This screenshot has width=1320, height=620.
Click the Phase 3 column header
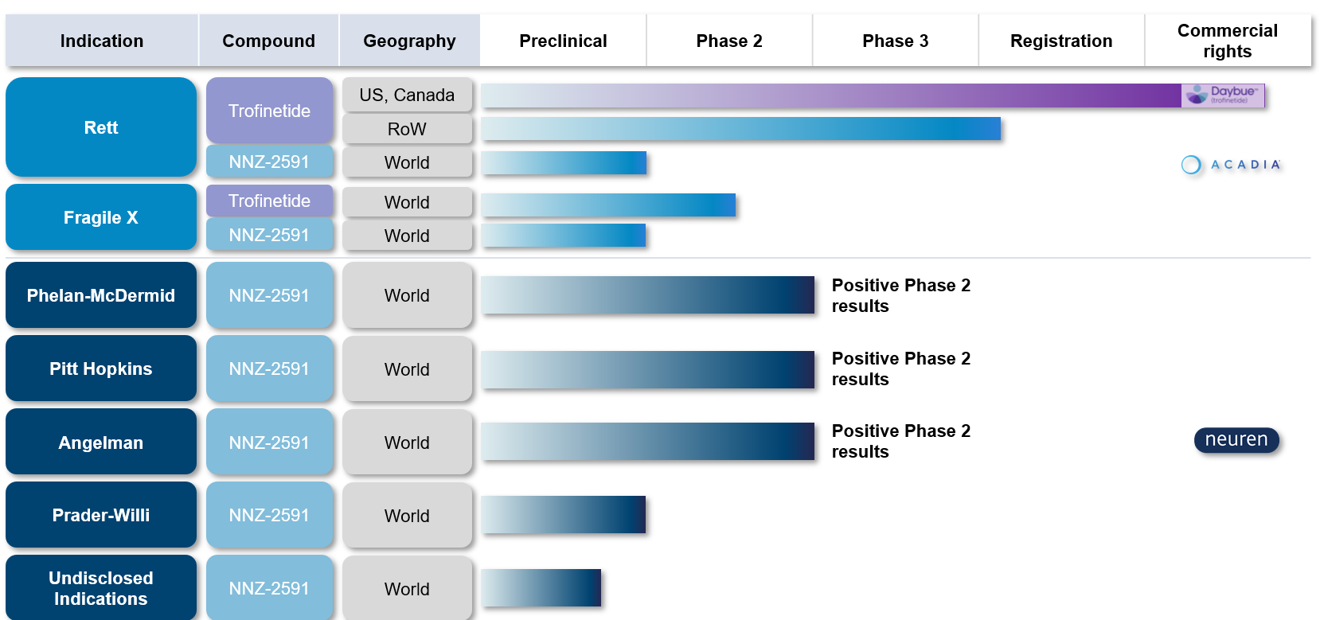coord(896,41)
